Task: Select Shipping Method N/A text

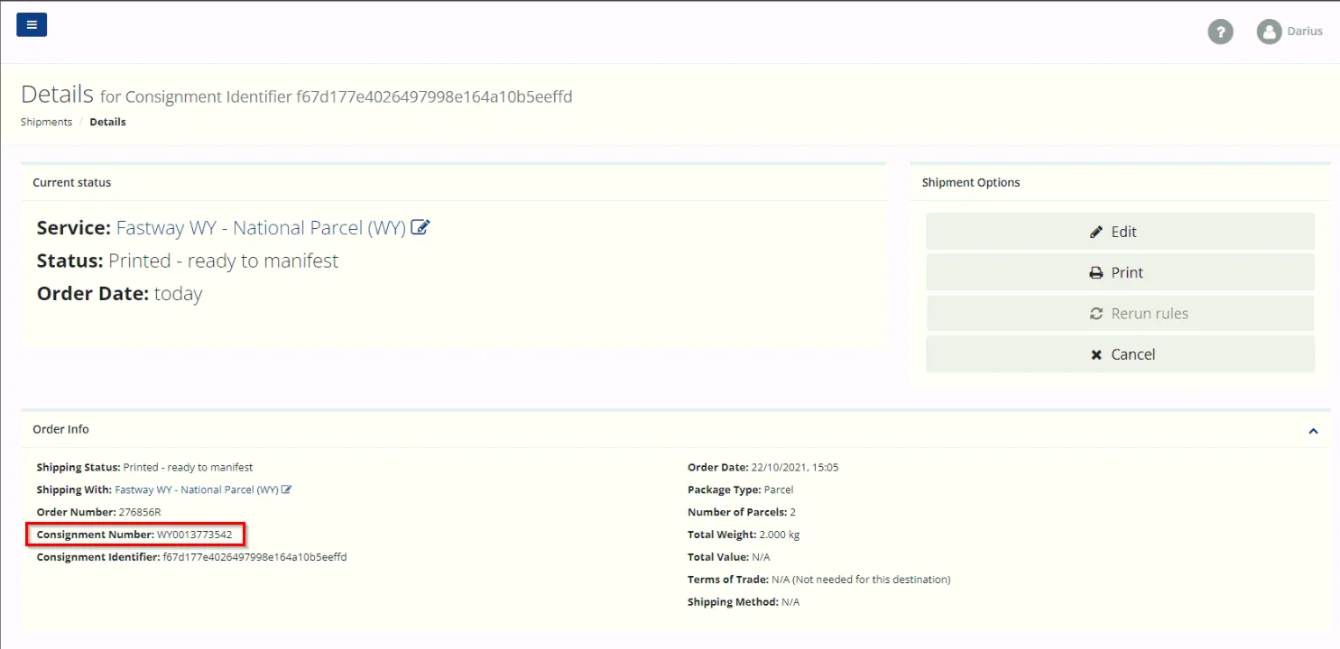Action: (x=790, y=602)
